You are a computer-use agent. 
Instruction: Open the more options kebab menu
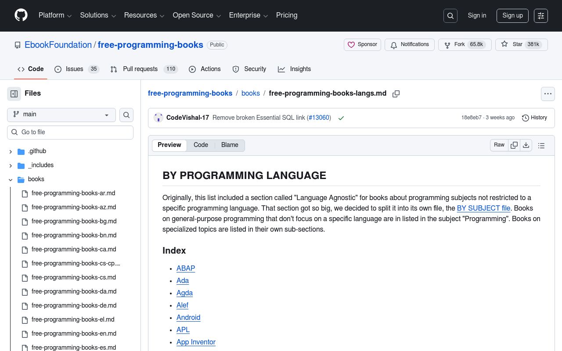click(548, 93)
